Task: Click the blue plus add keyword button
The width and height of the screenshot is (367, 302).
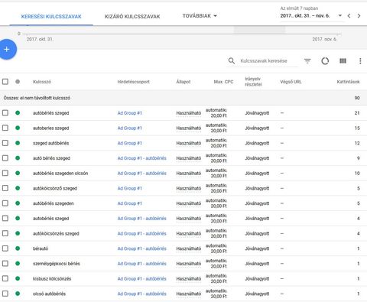Action: [x=7, y=49]
